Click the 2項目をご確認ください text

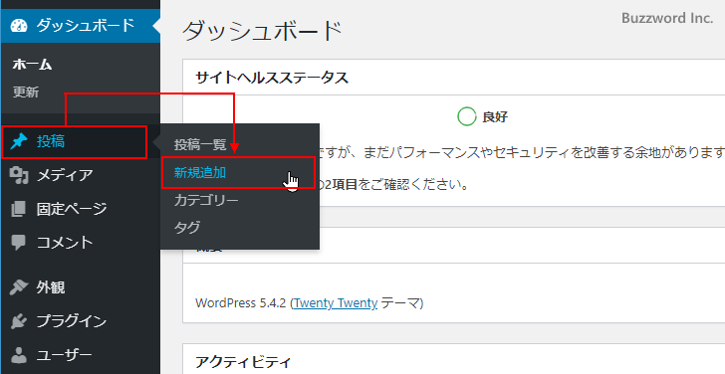(397, 185)
